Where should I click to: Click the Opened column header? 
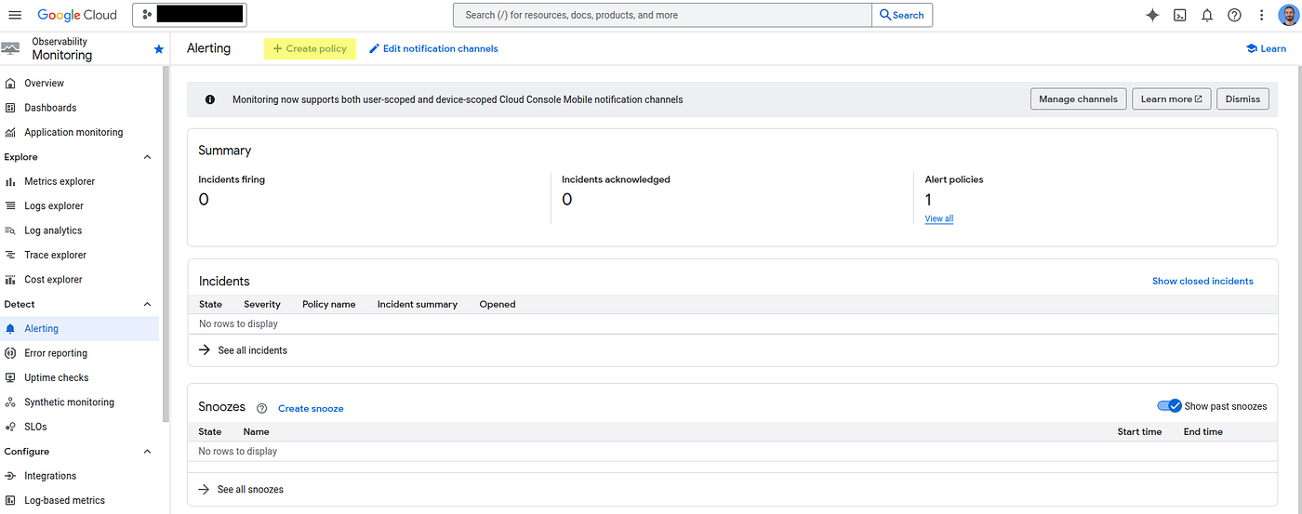pyautogui.click(x=498, y=304)
